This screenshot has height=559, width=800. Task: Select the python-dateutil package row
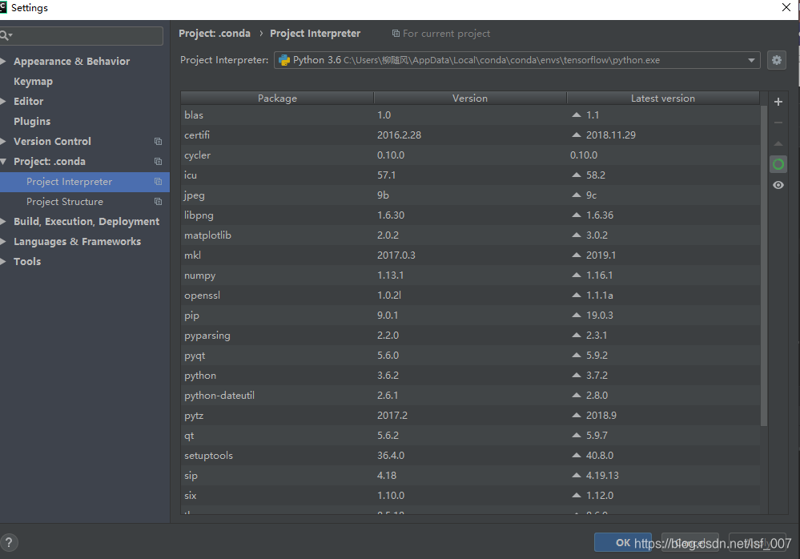(470, 396)
